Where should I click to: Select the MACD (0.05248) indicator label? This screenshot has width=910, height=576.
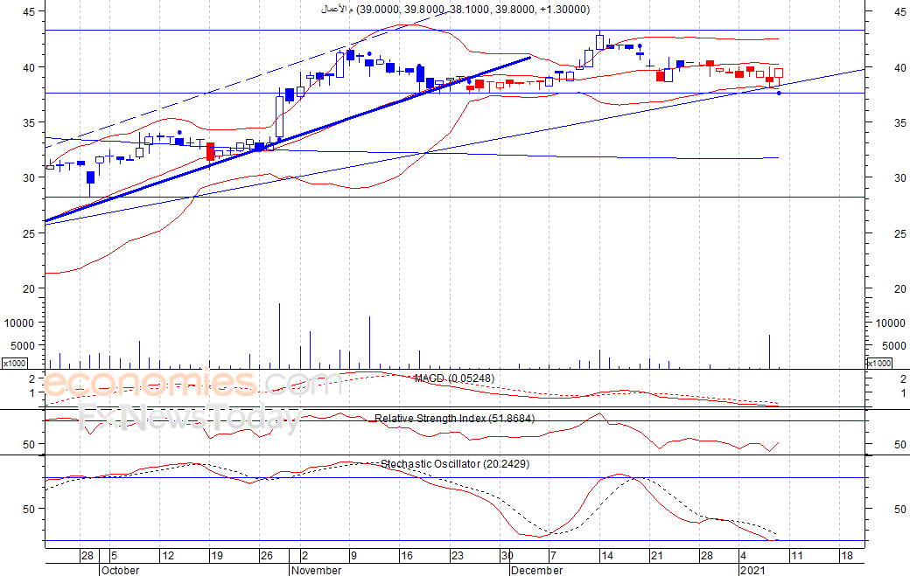(454, 378)
